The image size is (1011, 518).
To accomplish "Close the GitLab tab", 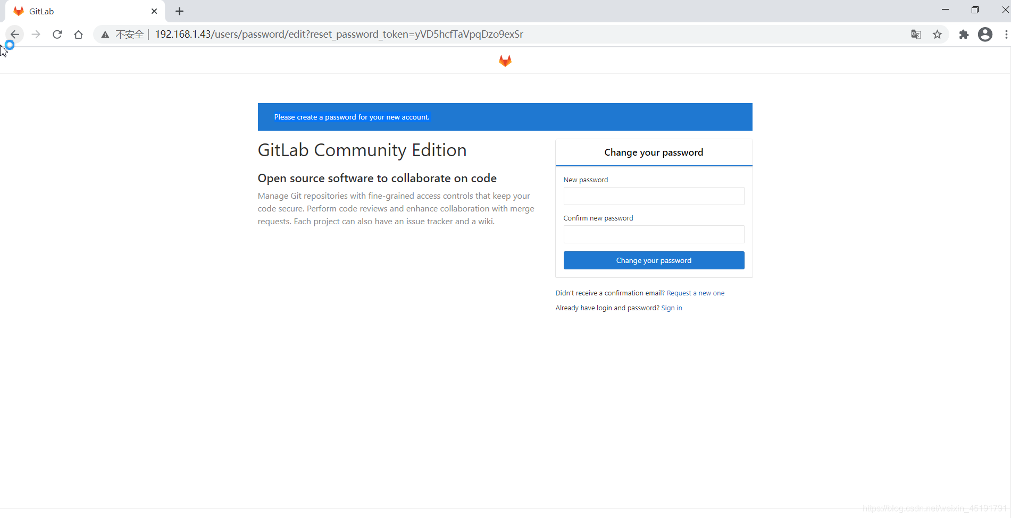I will point(154,11).
